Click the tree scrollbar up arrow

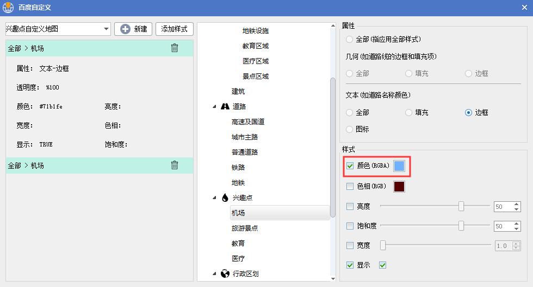(x=333, y=26)
